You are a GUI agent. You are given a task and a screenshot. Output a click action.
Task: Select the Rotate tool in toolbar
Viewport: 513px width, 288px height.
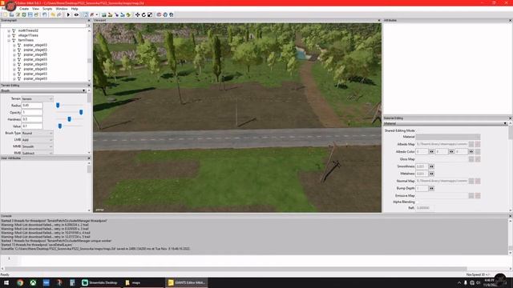pos(143,14)
